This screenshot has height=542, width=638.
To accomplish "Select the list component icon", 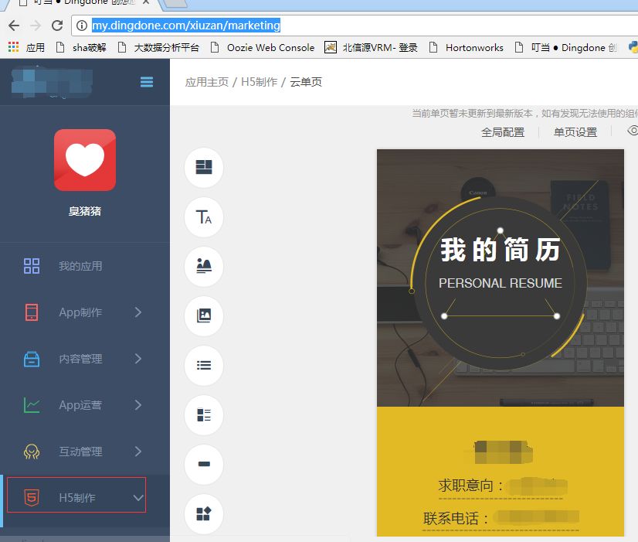I will click(x=203, y=366).
